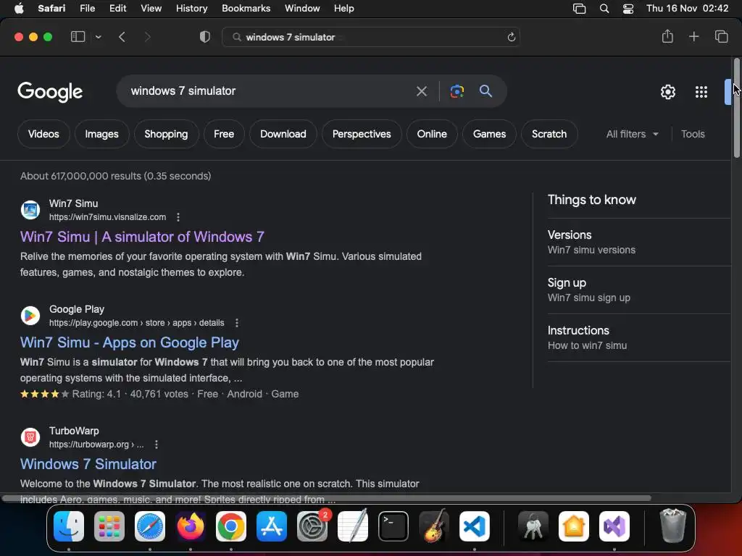Go to the Google logo homepage

(50, 91)
